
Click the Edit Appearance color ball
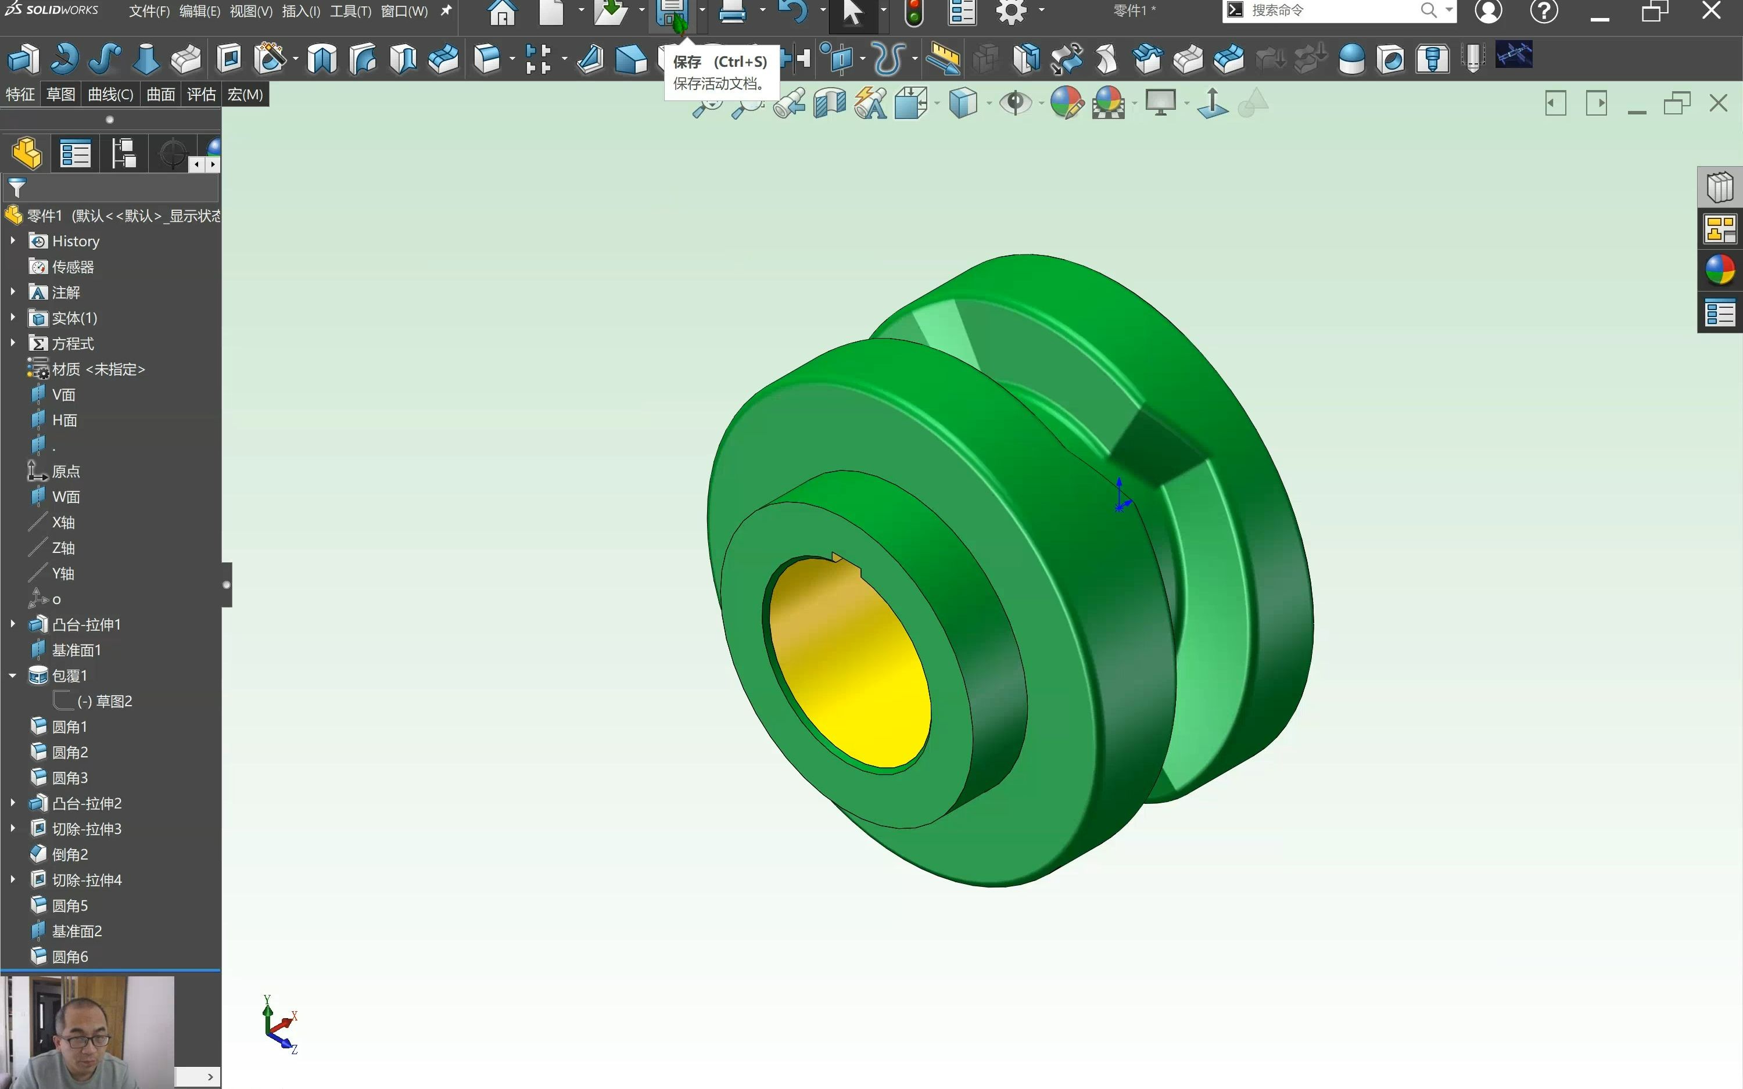1067,103
